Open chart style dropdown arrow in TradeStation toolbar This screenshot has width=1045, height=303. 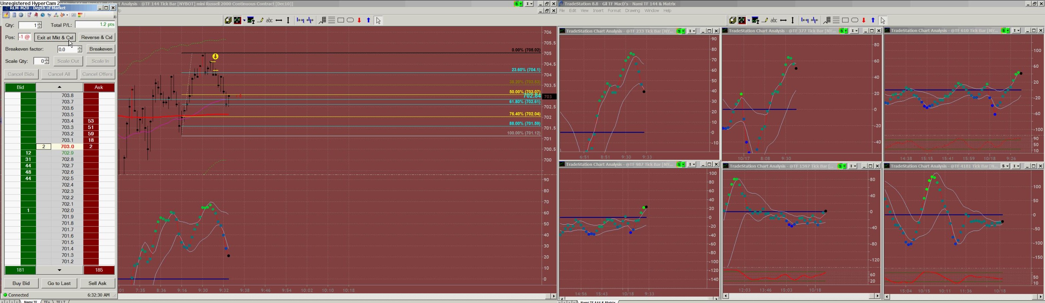749,20
